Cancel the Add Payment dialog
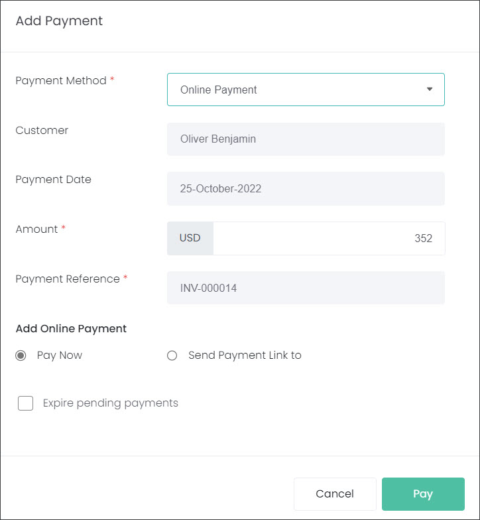The height and width of the screenshot is (520, 480). coord(335,493)
